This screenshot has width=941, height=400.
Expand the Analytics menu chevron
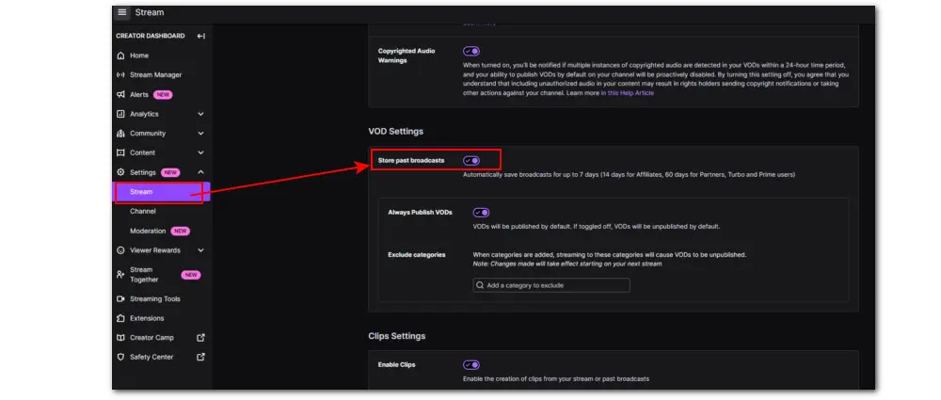point(200,114)
